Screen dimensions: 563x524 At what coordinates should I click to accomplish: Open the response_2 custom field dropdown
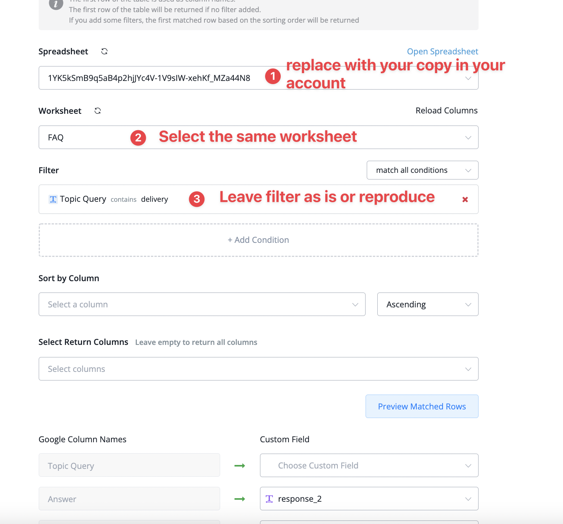click(369, 499)
